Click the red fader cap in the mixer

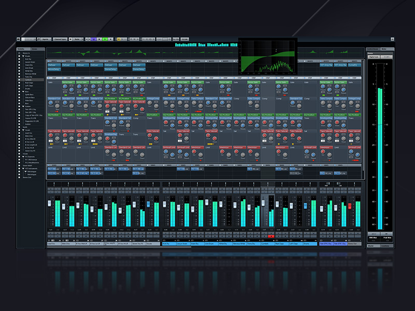[350, 206]
